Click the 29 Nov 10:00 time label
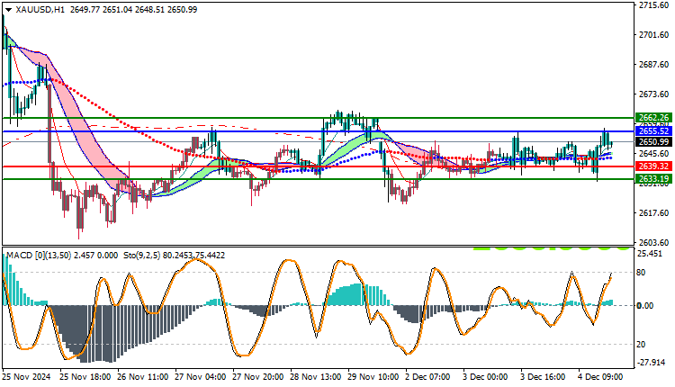 [373, 377]
